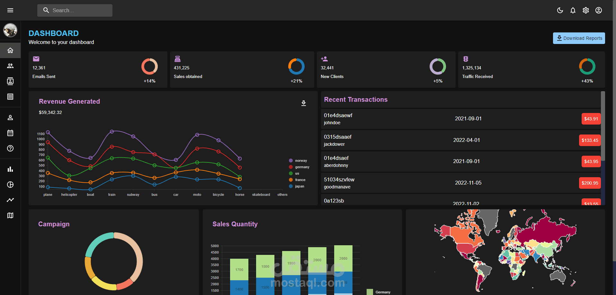Open the Bar chart sidebar icon
Viewport: 616px width, 295px height.
[10, 169]
